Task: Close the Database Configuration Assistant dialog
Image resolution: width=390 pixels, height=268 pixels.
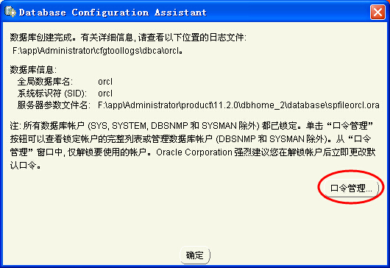Action: (377, 12)
